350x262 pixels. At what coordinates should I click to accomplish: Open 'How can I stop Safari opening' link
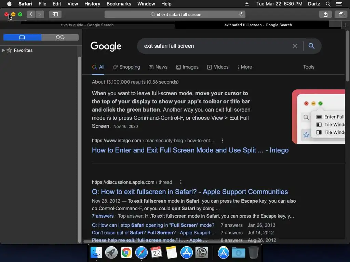pyautogui.click(x=153, y=225)
